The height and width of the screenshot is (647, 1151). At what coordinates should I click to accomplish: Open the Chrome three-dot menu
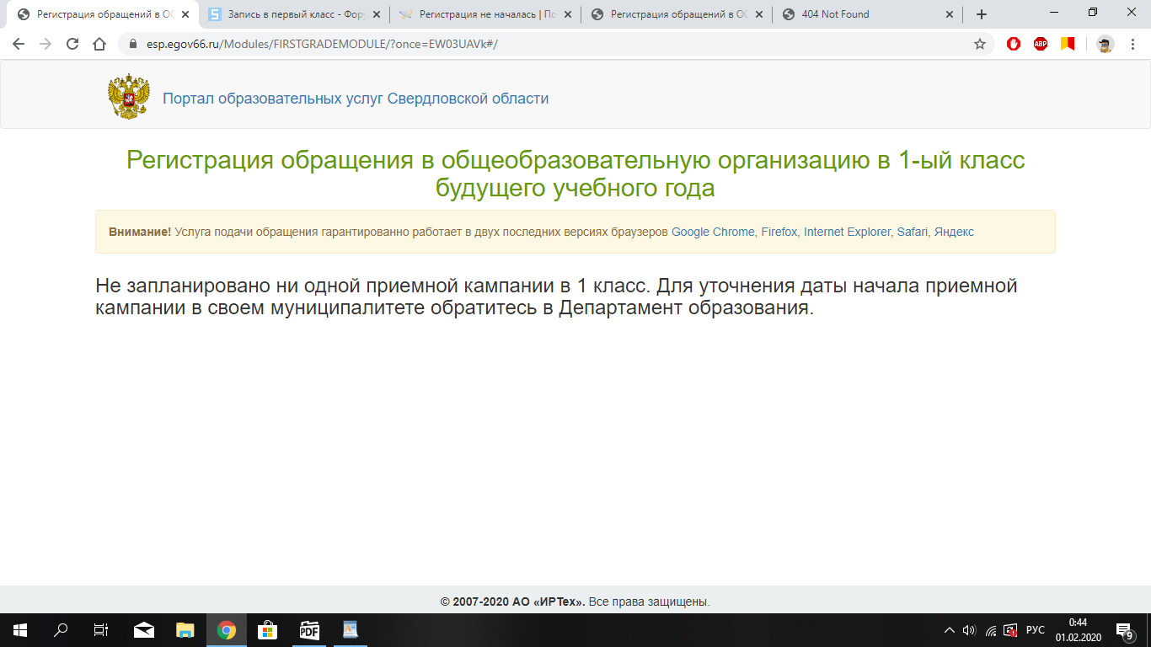tap(1132, 44)
